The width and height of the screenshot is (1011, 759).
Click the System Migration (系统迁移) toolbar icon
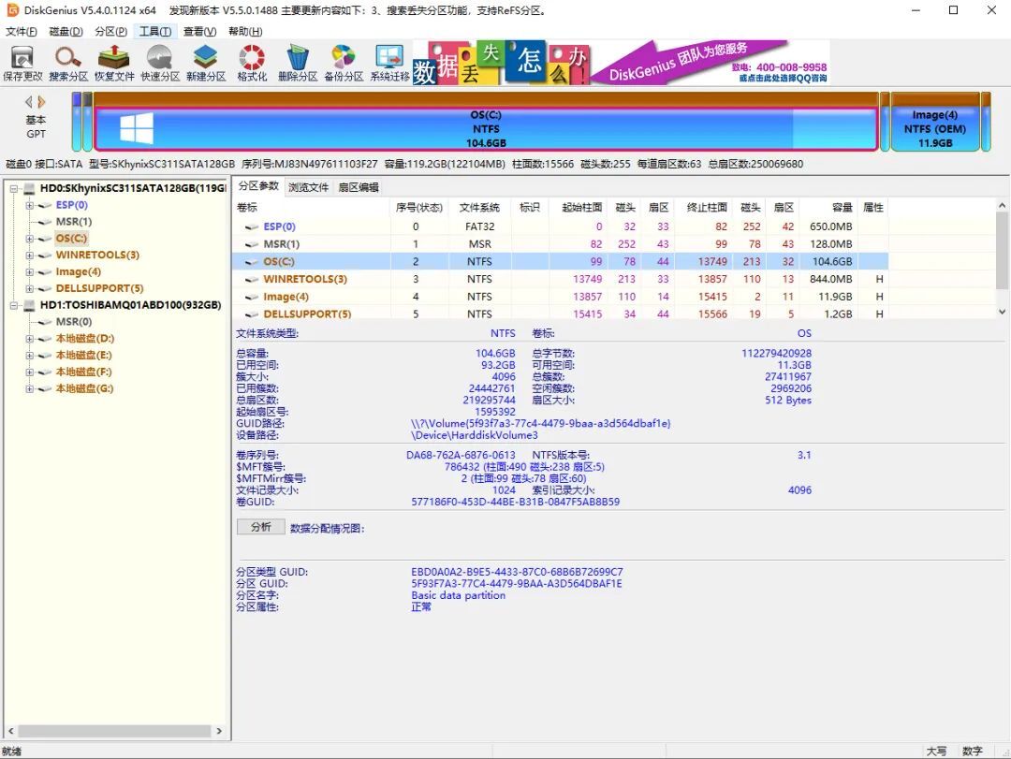[389, 63]
